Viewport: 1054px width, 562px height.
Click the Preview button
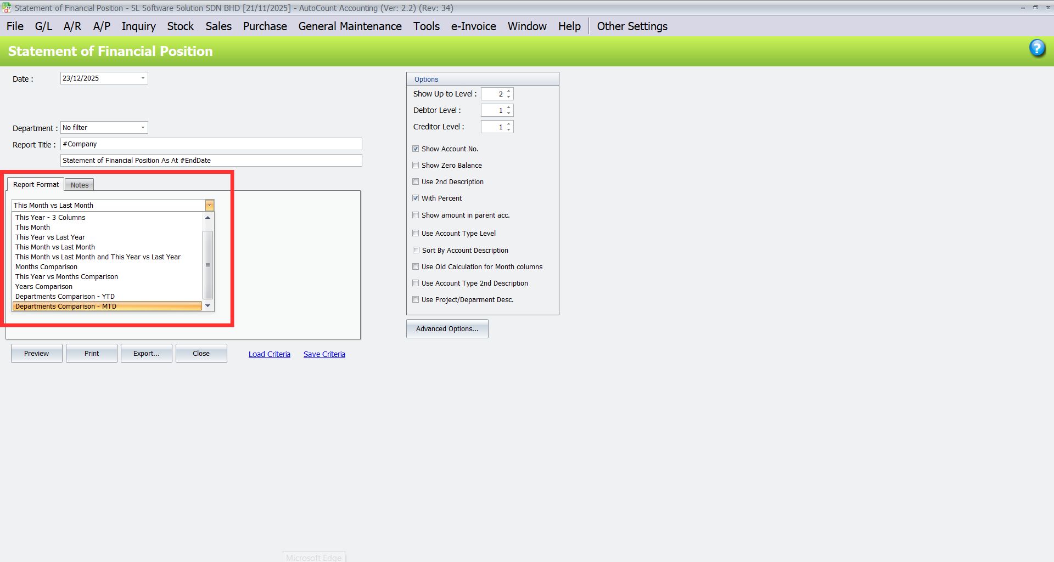36,354
